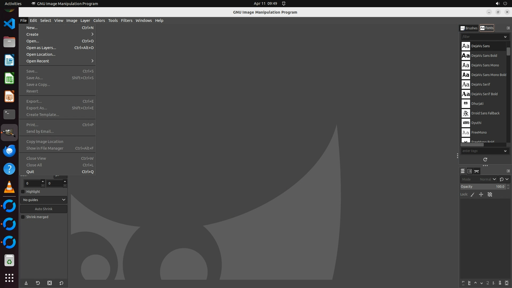
Task: Click the Opacity slider
Action: click(x=482, y=187)
